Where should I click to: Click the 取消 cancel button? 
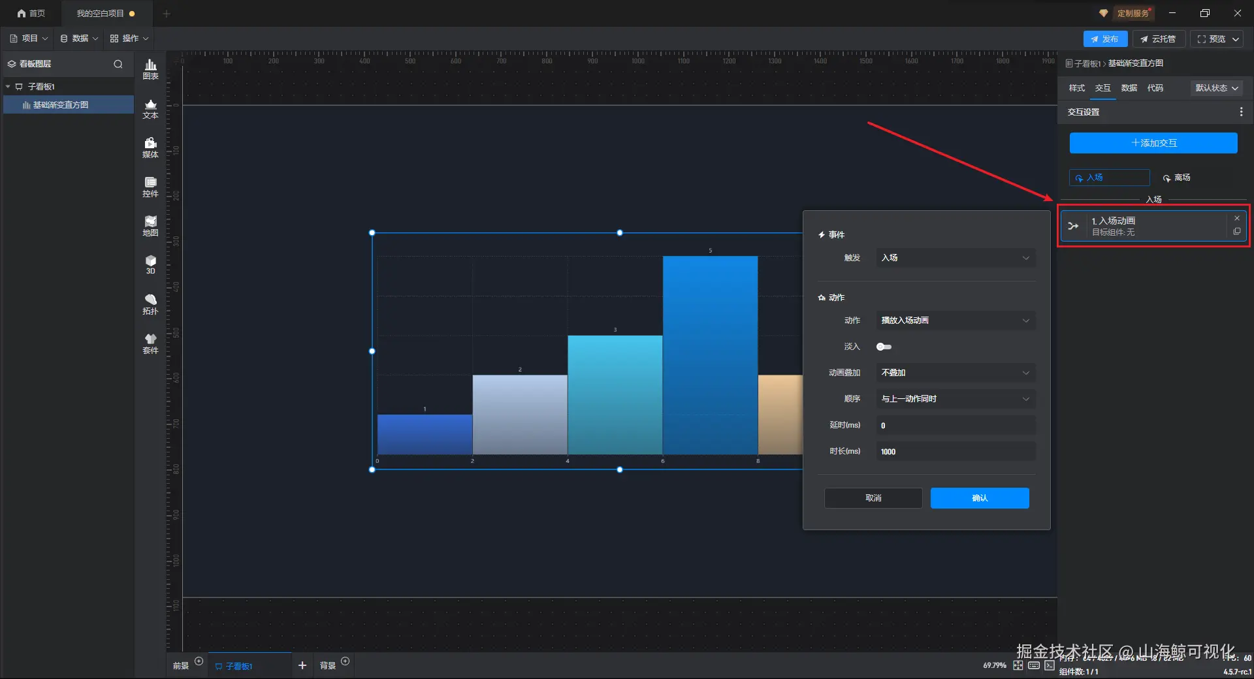[x=873, y=498]
